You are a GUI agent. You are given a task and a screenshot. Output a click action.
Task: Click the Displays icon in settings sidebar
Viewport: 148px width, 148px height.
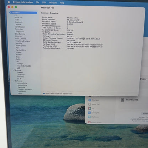coord(90,100)
